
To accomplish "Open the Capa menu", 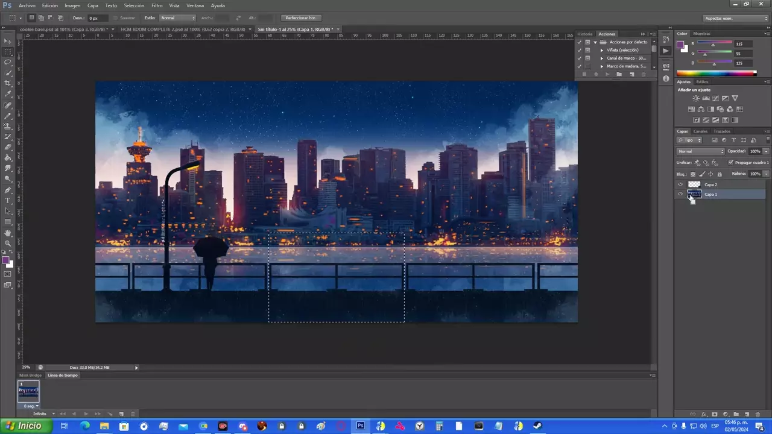I will click(93, 5).
